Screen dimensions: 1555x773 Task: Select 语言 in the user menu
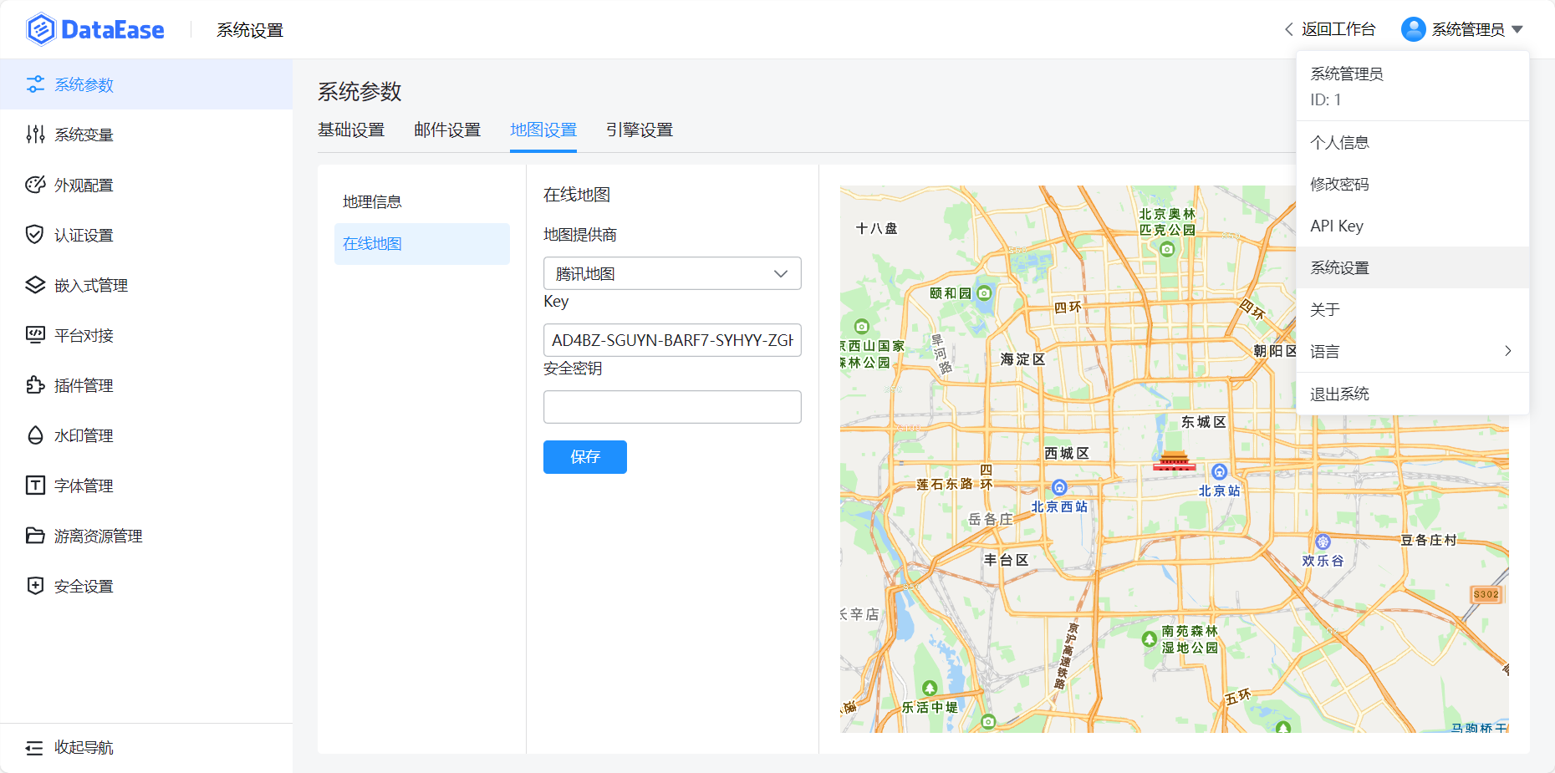tap(1413, 351)
